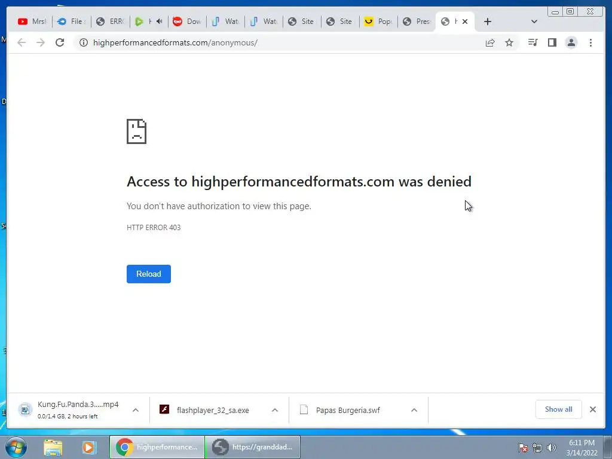The width and height of the screenshot is (612, 459).
Task: Switch to the Dow tab
Action: [187, 22]
